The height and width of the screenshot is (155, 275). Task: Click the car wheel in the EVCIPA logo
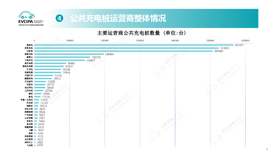23,17
